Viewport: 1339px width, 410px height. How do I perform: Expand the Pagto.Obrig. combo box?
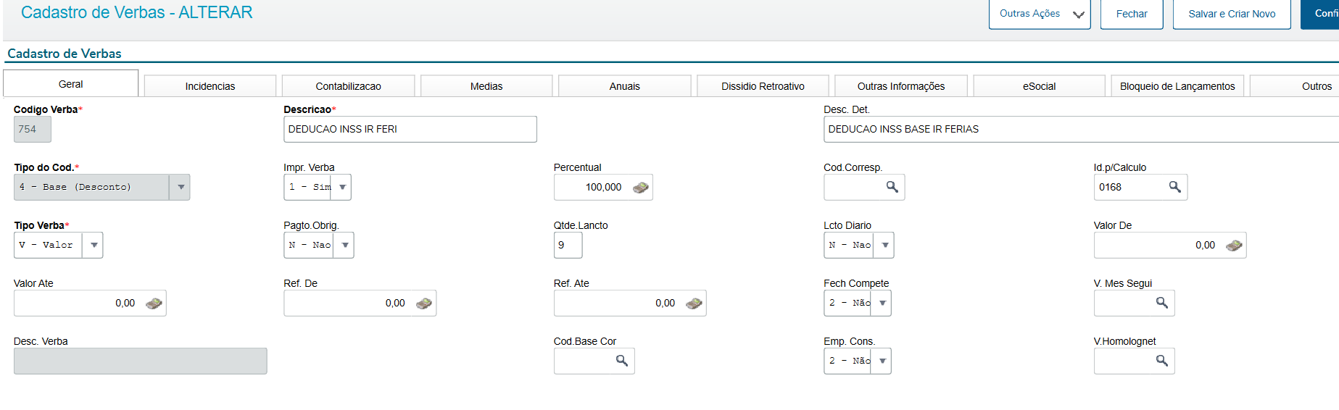point(345,245)
